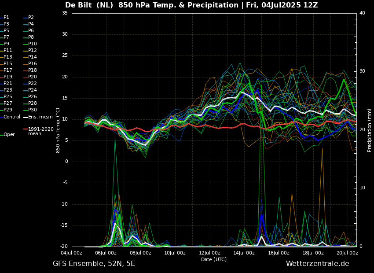This screenshot has height=273, width=374.
Task: Click the 1991-2020 mean legend entry
Action: tap(39, 131)
